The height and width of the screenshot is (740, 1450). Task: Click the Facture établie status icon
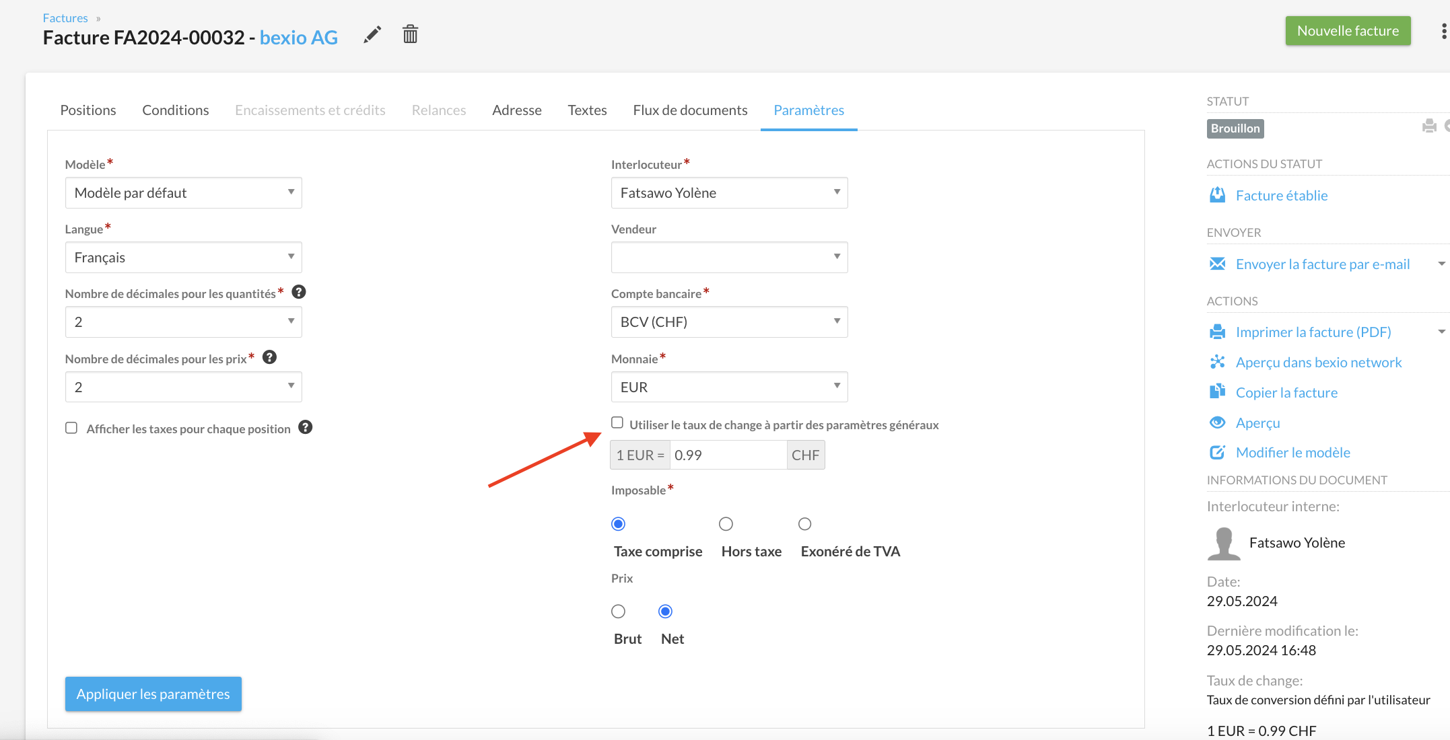1217,195
